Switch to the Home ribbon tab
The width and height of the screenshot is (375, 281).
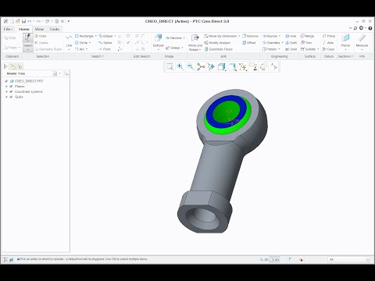click(x=24, y=29)
